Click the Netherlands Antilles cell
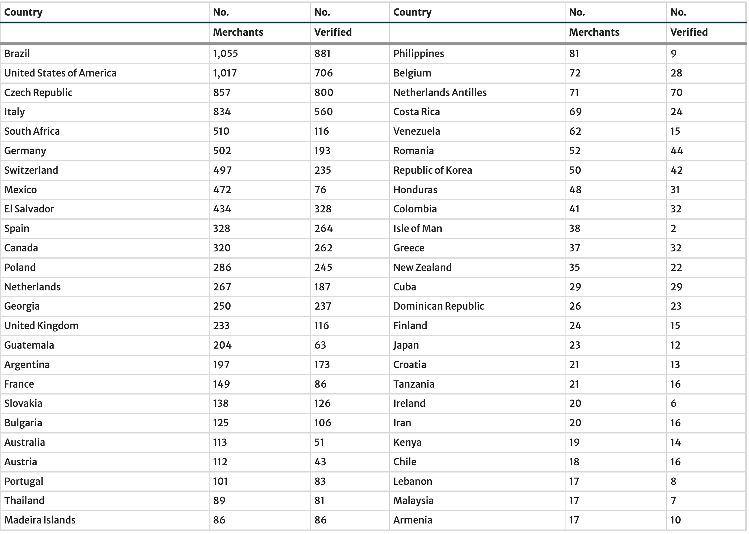 tap(440, 92)
